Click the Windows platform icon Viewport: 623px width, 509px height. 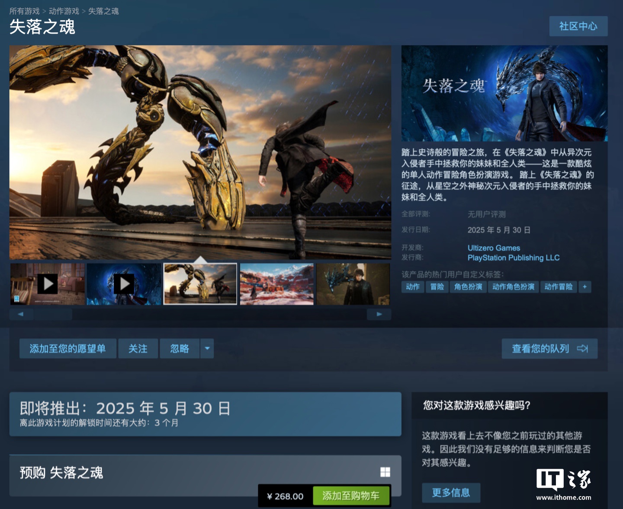tap(385, 472)
